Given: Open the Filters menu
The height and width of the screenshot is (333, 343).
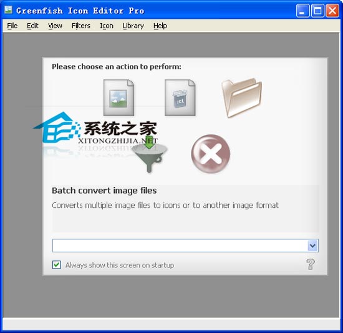Looking at the screenshot, I should pyautogui.click(x=81, y=26).
